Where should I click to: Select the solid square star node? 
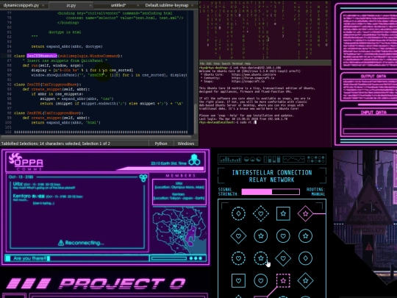283,213
